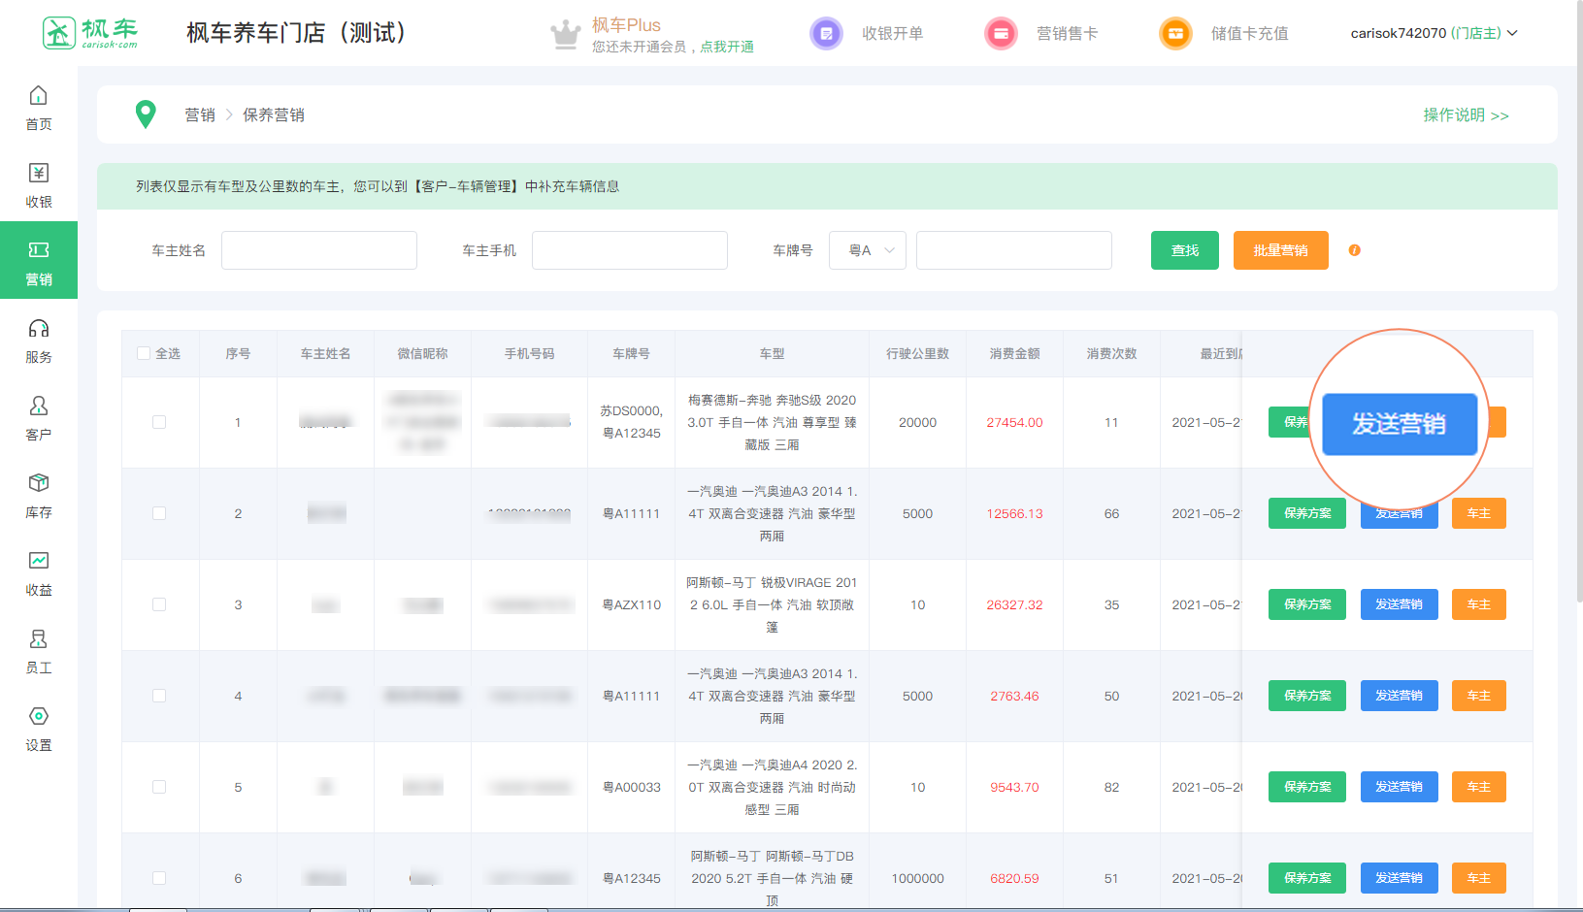Toggle the 全选 select-all checkbox
Screen dimensions: 1583x912
coord(144,353)
